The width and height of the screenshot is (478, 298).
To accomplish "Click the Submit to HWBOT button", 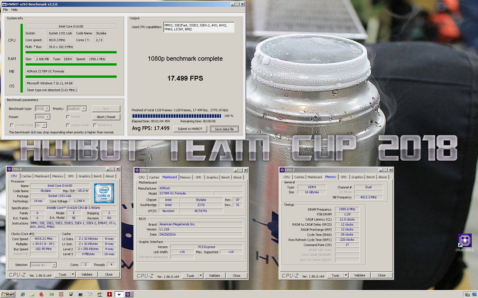I will (x=190, y=129).
